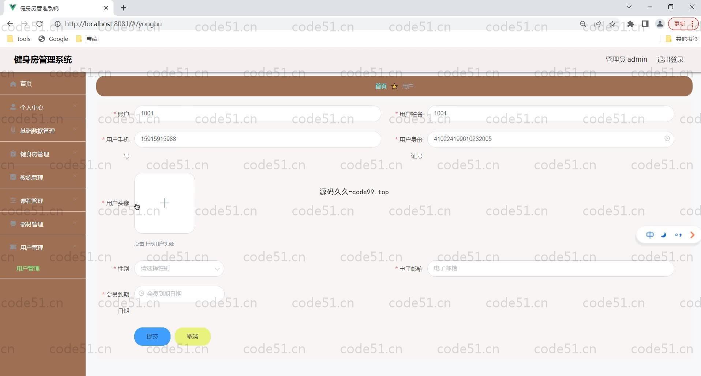
Task: Select 用户管理 submenu item
Action: [28, 268]
